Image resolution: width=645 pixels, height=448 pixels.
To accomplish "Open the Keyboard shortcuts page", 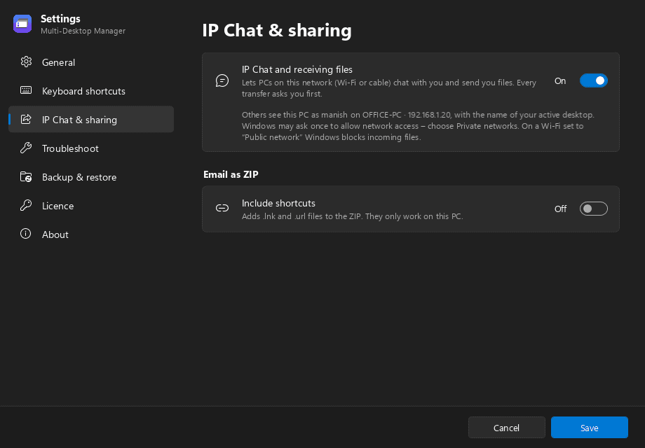I will pos(91,91).
